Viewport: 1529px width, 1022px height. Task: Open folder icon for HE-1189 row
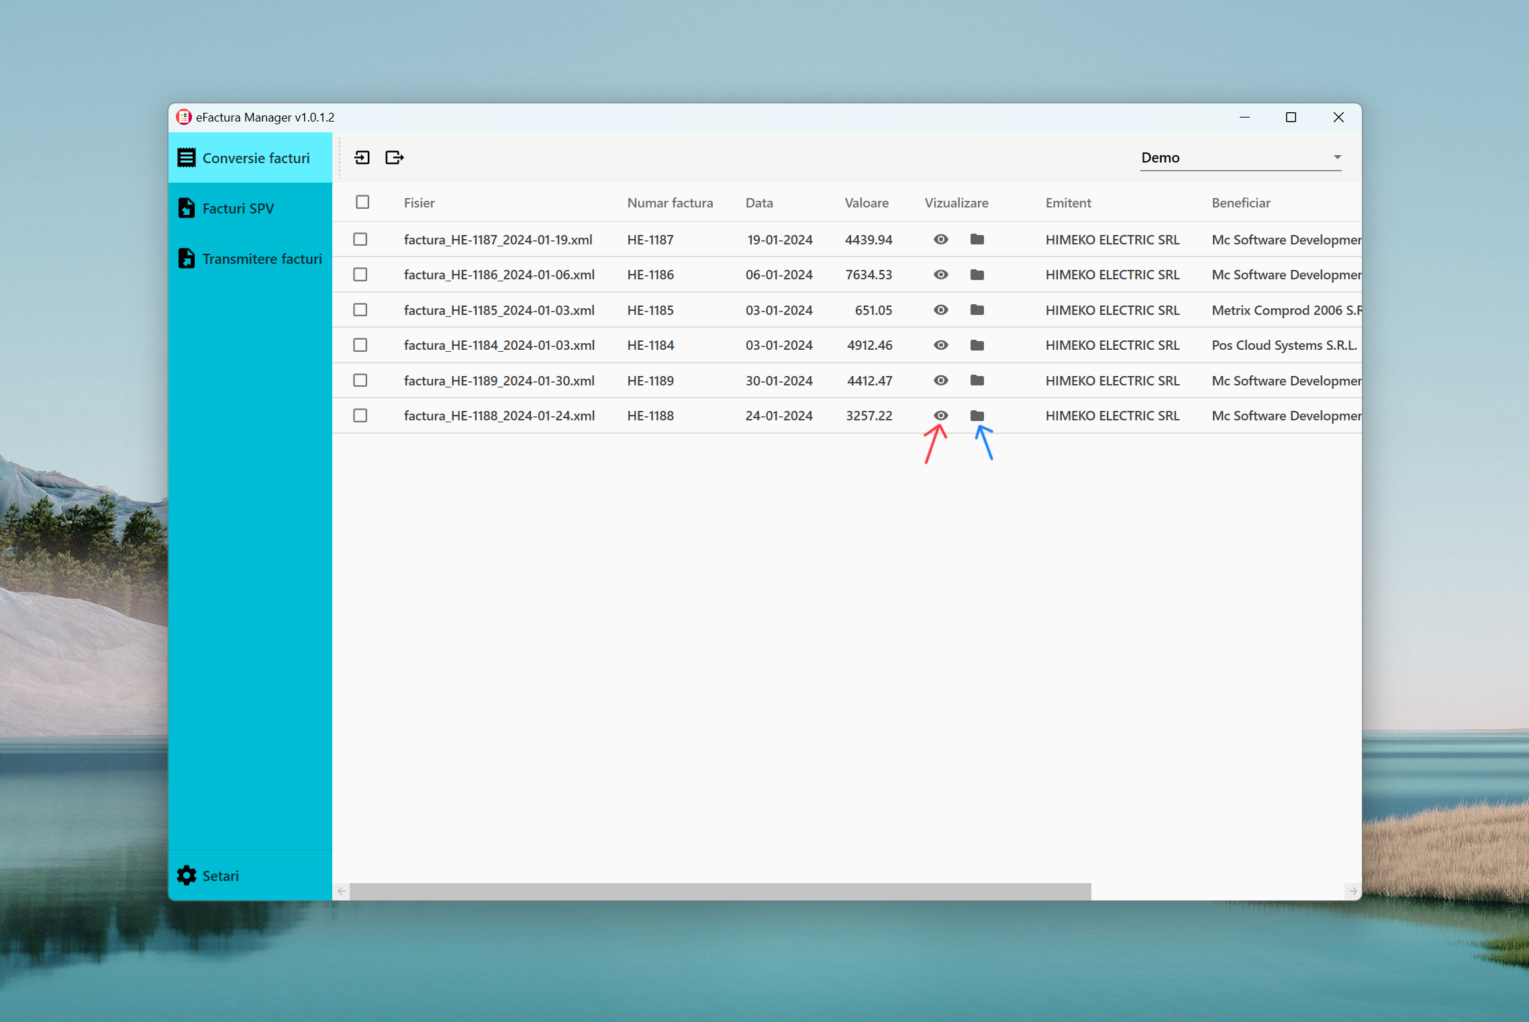coord(977,381)
